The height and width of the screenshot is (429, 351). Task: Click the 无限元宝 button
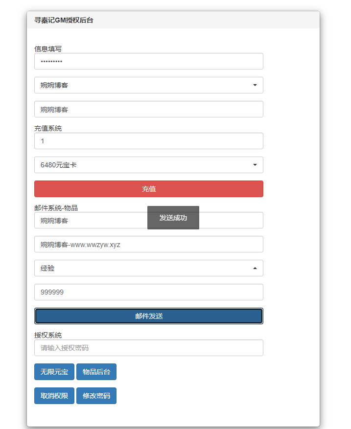[54, 372]
